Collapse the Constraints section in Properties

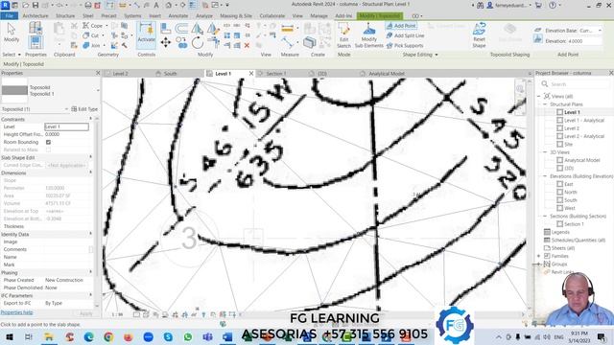90,119
